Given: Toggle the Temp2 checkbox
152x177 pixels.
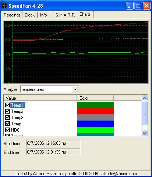Looking at the screenshot, I should click(x=7, y=111).
